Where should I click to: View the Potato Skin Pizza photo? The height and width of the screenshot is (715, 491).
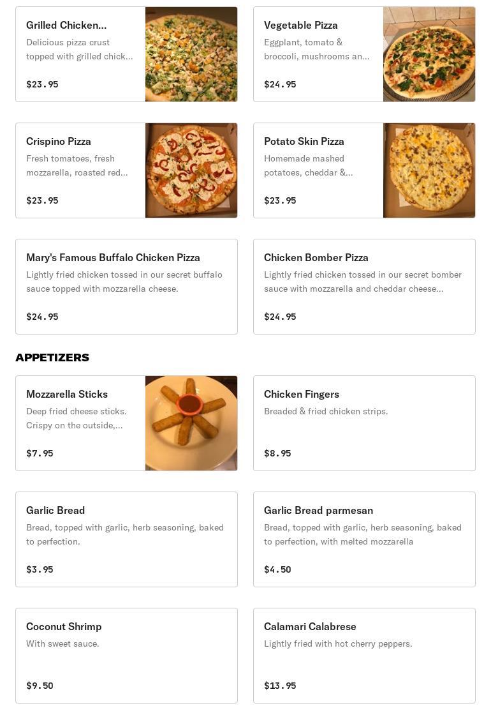pos(429,170)
